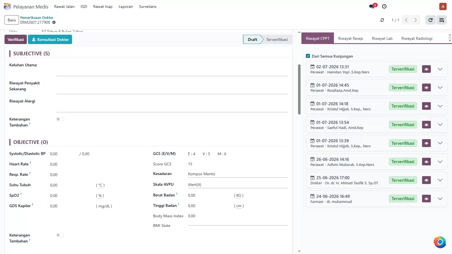Open the activities clock icon
Image resolution: width=452 pixels, height=254 pixels.
click(384, 6)
